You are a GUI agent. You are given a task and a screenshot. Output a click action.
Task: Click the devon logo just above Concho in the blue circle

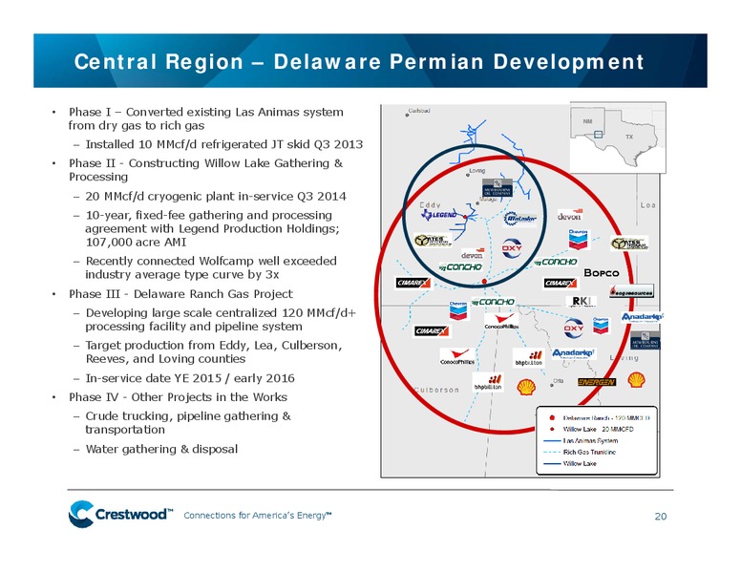472,253
